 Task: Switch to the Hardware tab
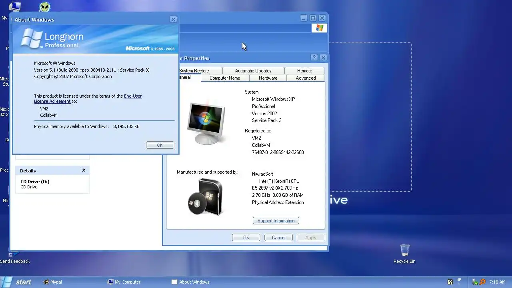click(268, 78)
